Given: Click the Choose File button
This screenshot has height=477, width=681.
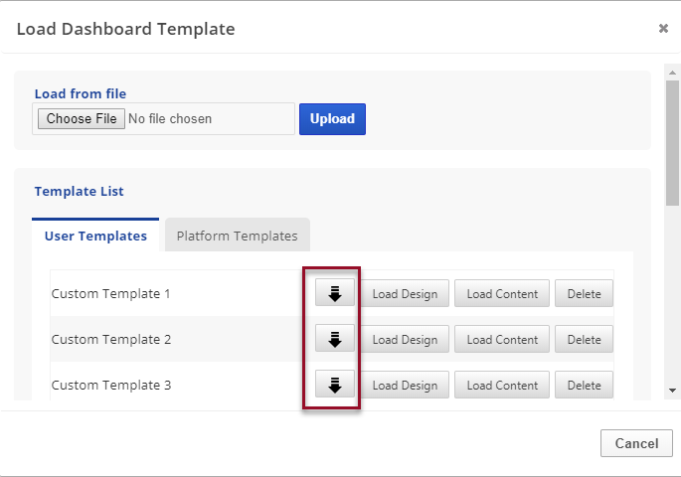Looking at the screenshot, I should point(82,119).
